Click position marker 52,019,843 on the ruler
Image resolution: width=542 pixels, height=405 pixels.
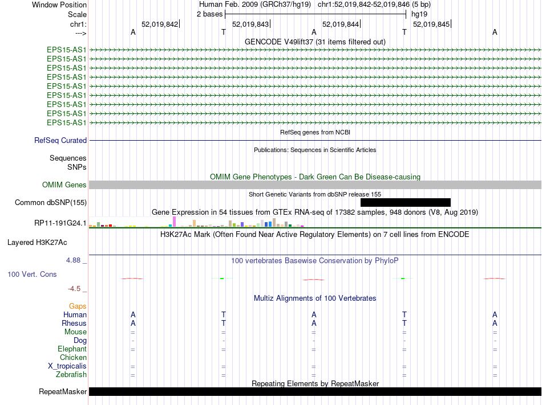[x=250, y=24]
